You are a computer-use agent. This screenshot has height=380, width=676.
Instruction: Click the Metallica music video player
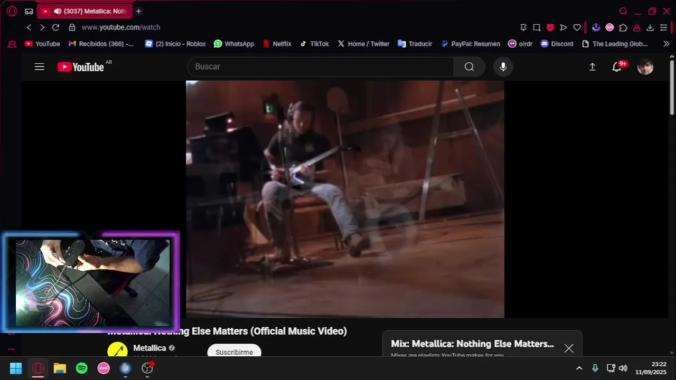(x=345, y=199)
